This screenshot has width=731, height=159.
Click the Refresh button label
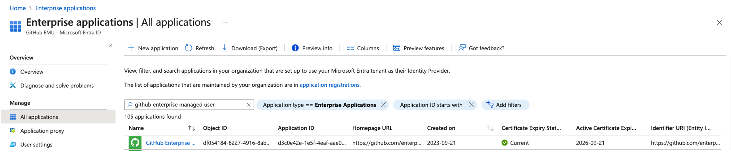[x=205, y=48]
